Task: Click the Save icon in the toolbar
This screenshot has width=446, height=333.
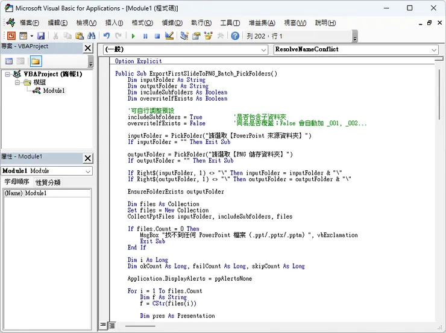Action: 41,36
